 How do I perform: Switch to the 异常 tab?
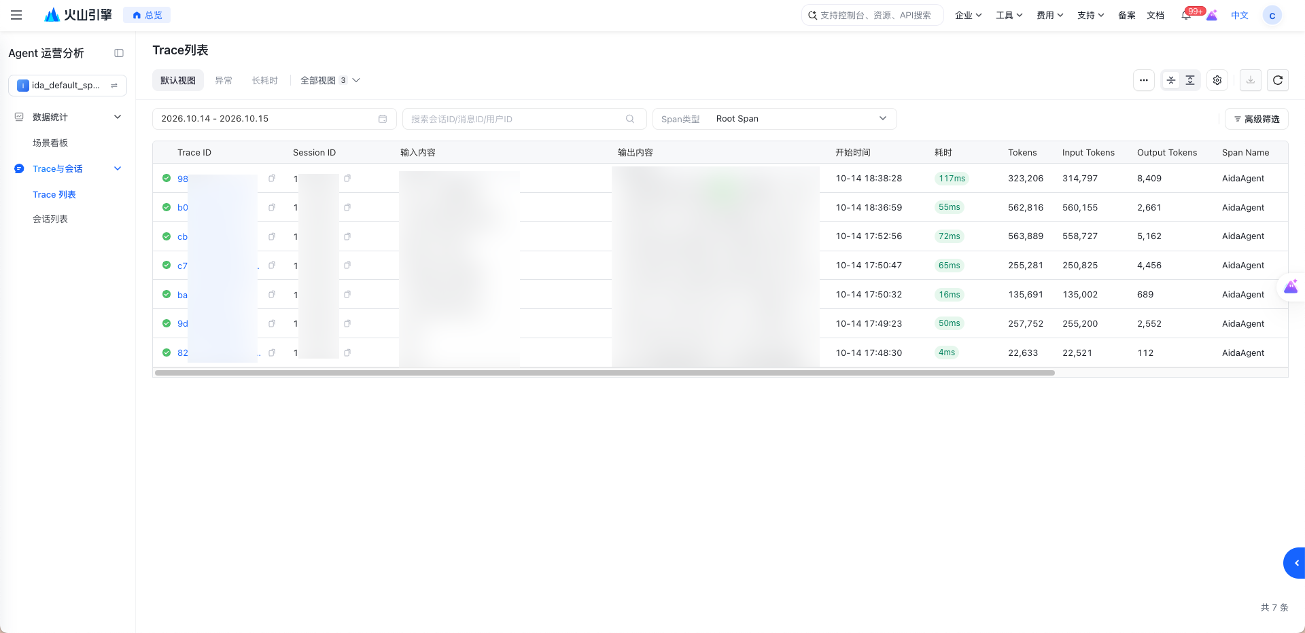(224, 80)
